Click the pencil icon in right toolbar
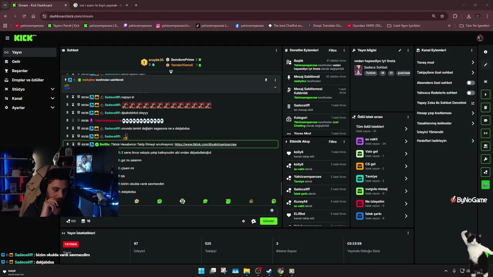Image resolution: width=493 pixels, height=277 pixels. (485, 65)
